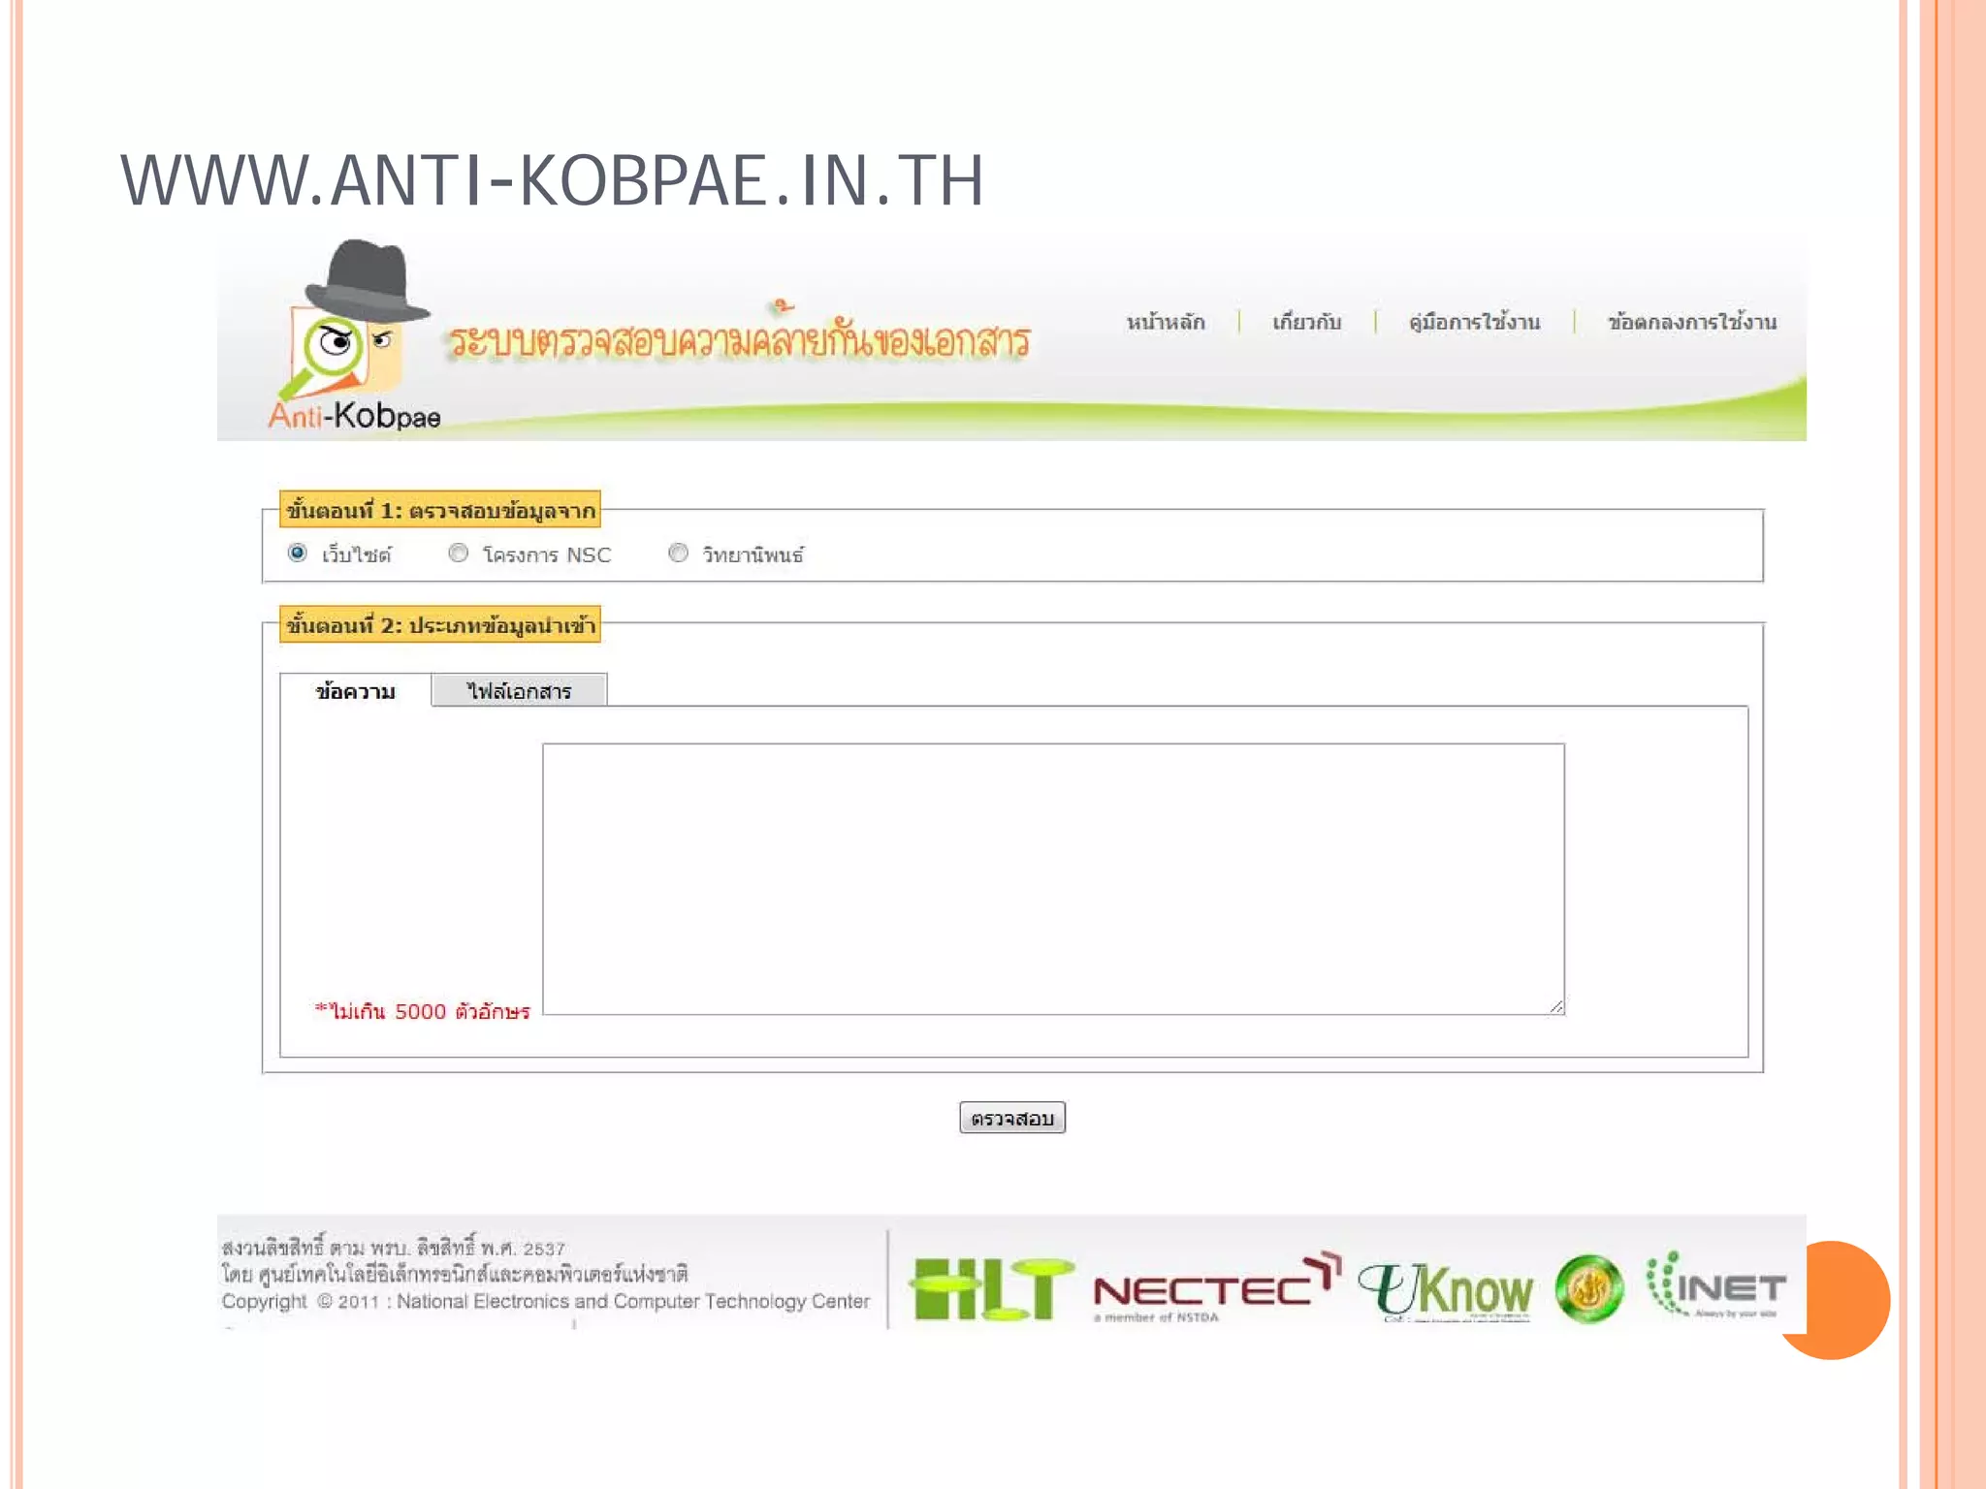The image size is (1986, 1489).
Task: Click the red 5000 character limit note
Action: tap(422, 1011)
